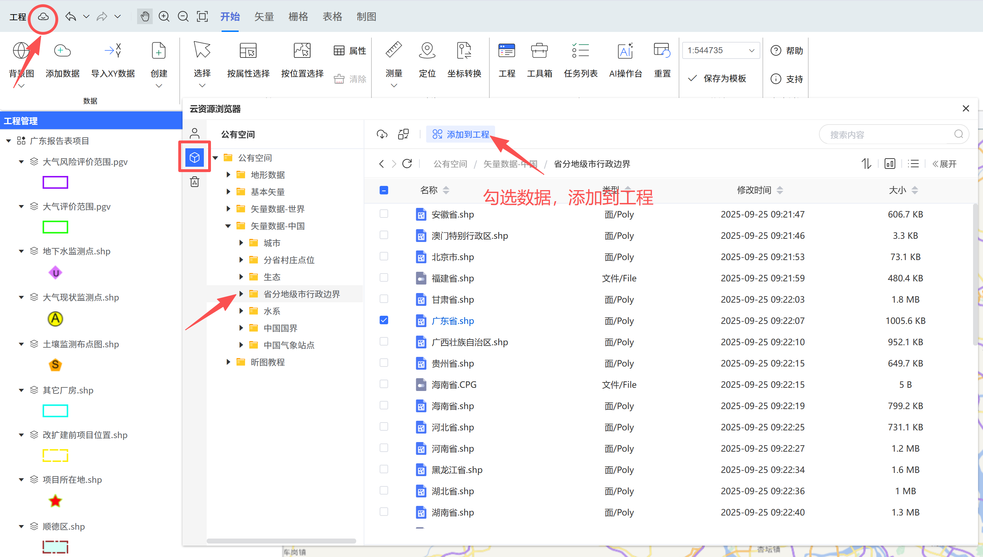Click the 添加到工程 button
983x557 pixels.
(x=461, y=134)
